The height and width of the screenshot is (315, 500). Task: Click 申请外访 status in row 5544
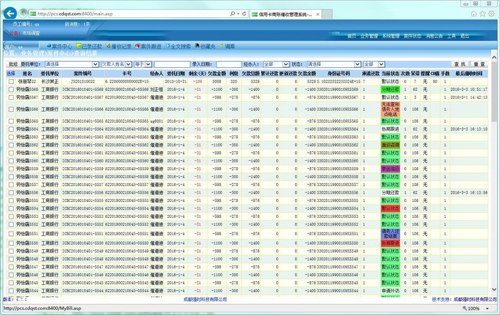[x=390, y=291]
